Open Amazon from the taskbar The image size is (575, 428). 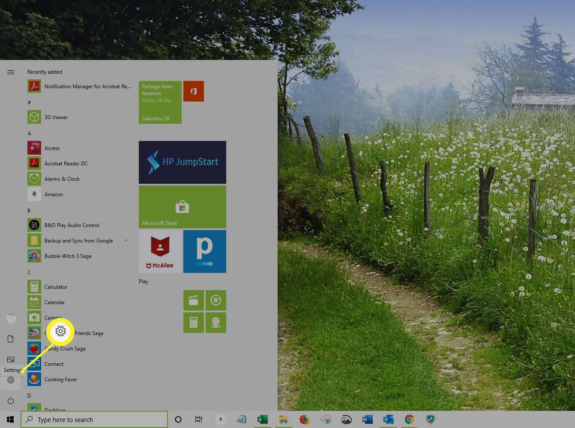coord(221,419)
